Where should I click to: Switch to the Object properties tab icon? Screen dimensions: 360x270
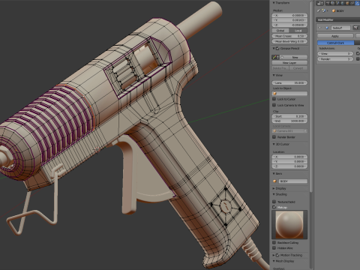pyautogui.click(x=347, y=3)
